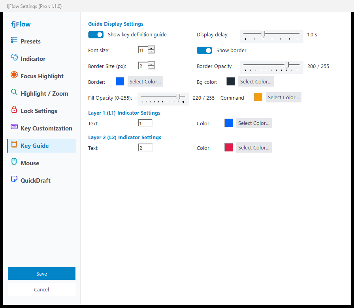The image size is (354, 308).
Task: Click the Font size input field
Action: (143, 50)
